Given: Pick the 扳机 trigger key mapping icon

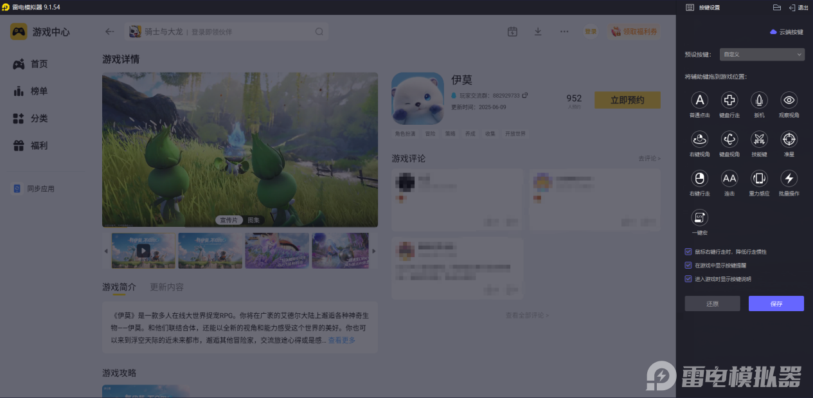Looking at the screenshot, I should point(759,100).
